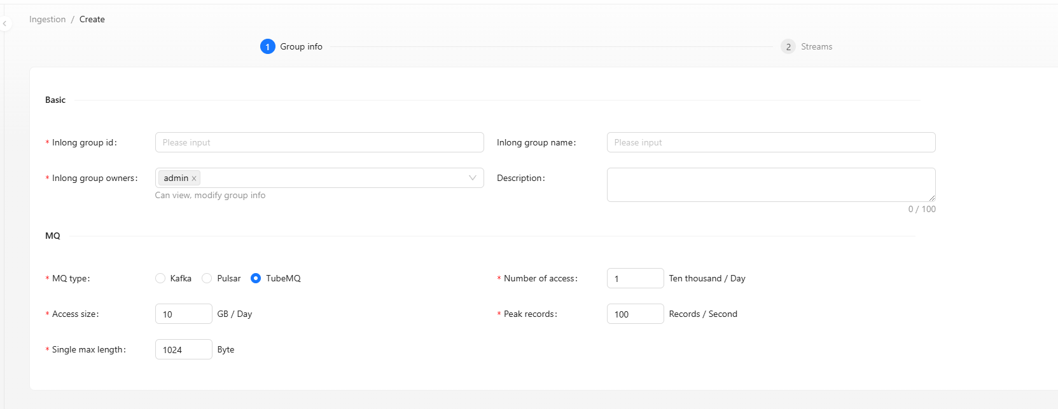Click the Peak records input
1058x409 pixels.
tap(635, 314)
